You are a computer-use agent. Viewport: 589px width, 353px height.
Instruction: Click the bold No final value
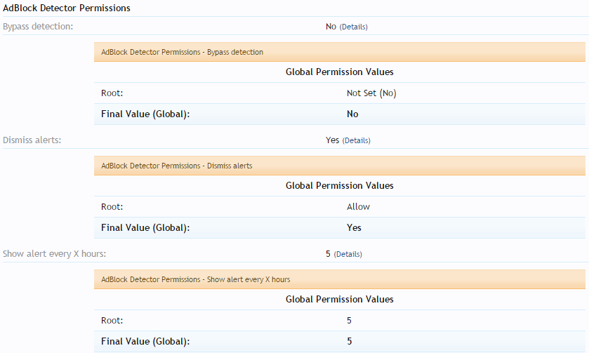pos(352,114)
